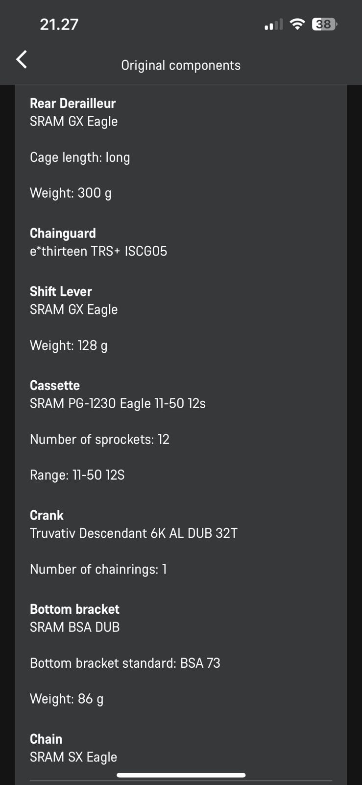Tap the Weight: 86 g entry
362x785 pixels.
[67, 699]
